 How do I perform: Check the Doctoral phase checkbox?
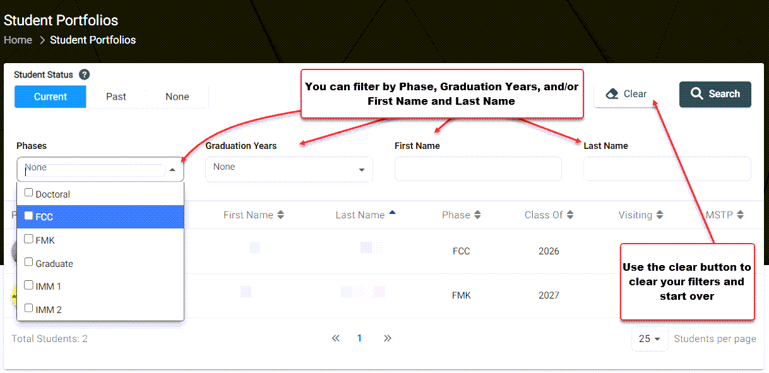(x=28, y=192)
